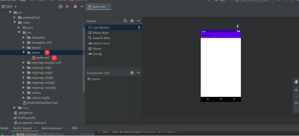Switch to the Build Analyzer tab
Screen dimensions: 299x136
click(x=52, y=128)
